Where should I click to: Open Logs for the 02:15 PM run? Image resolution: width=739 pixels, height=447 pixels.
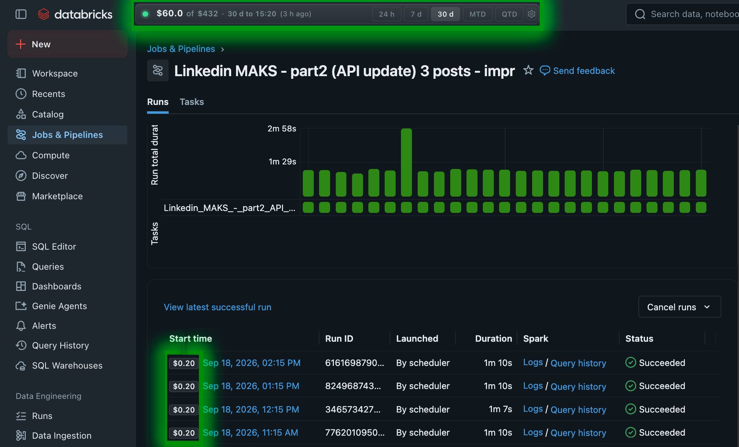(533, 363)
